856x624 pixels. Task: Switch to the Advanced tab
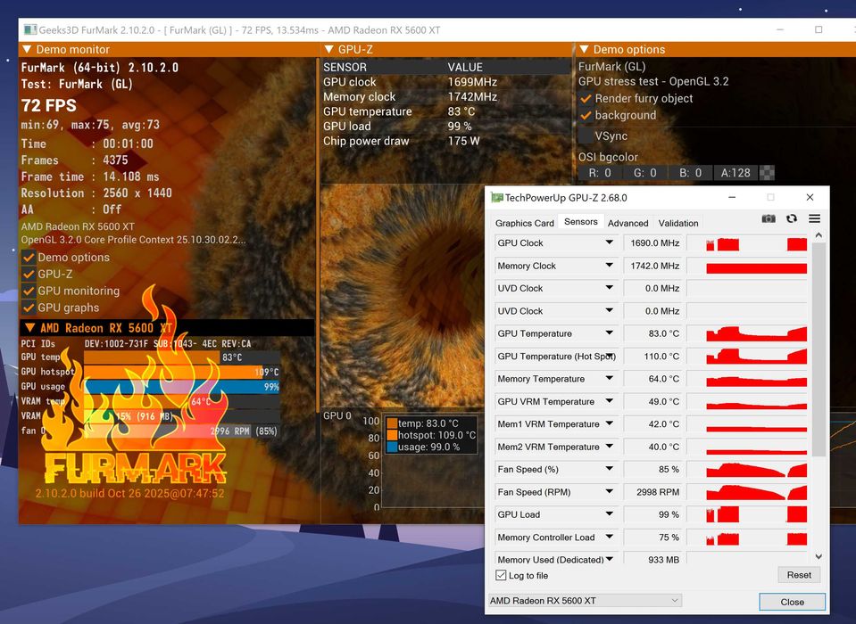[627, 223]
